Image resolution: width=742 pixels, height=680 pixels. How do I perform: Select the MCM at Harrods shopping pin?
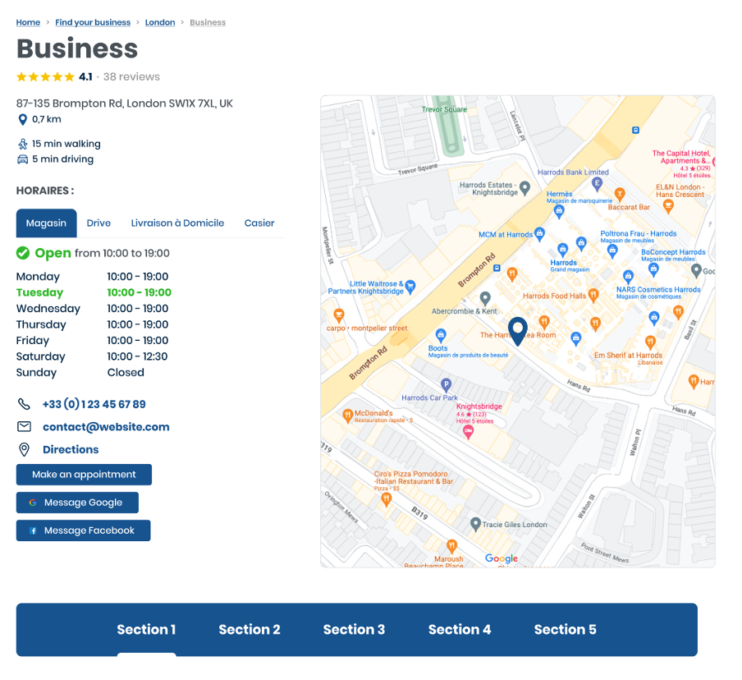click(x=539, y=234)
